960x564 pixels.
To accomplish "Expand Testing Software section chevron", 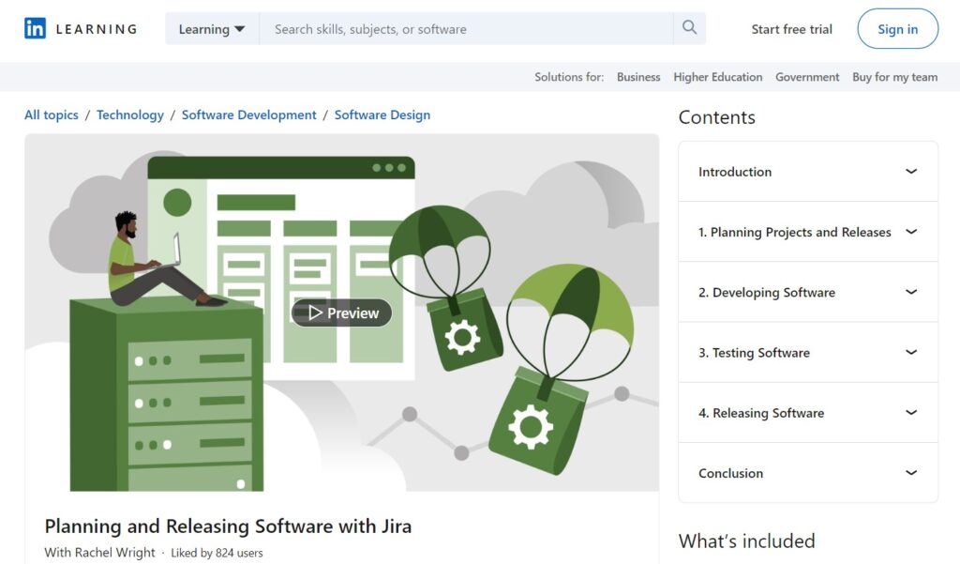I will tap(911, 352).
